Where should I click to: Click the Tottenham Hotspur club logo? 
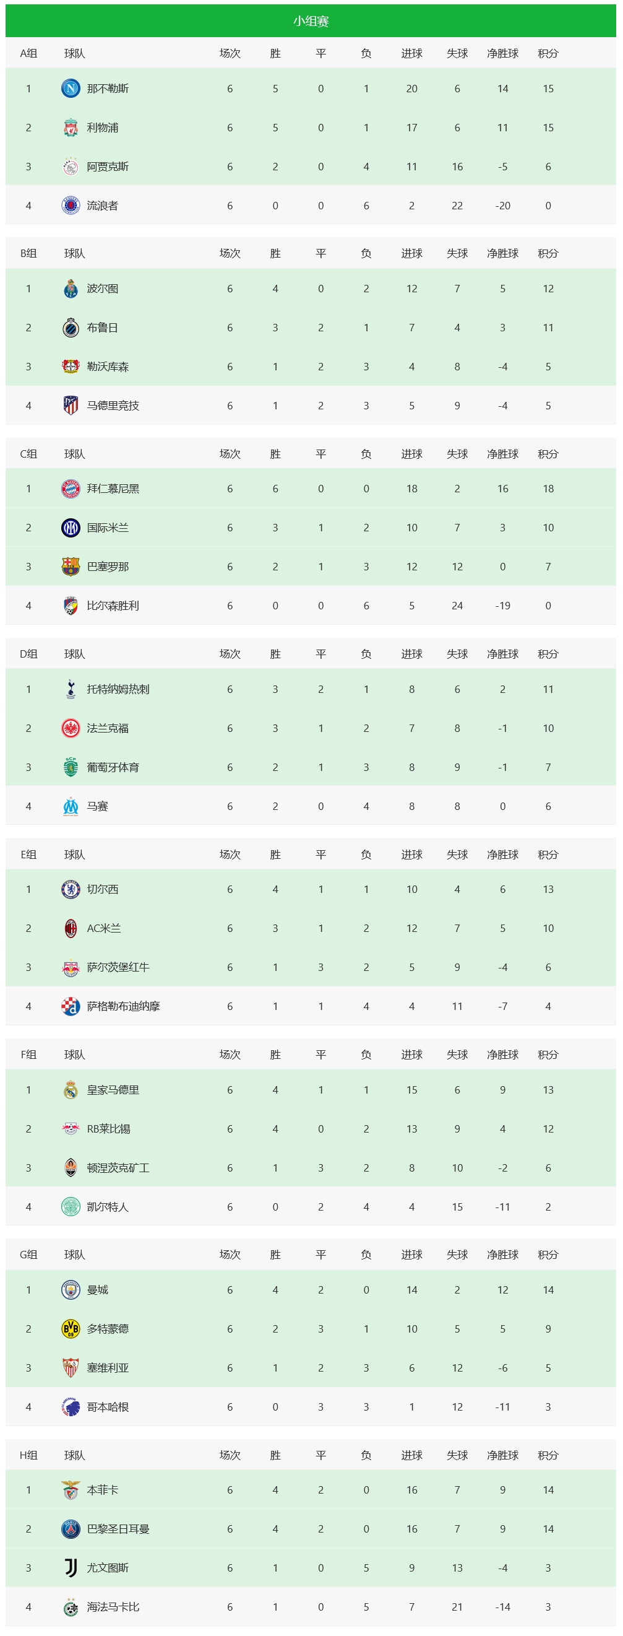[x=71, y=689]
